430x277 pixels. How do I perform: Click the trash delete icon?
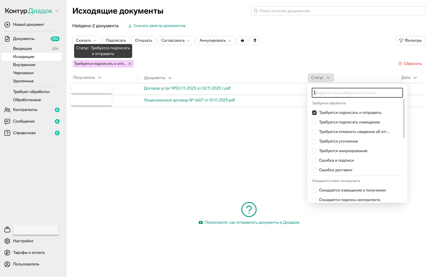click(255, 41)
